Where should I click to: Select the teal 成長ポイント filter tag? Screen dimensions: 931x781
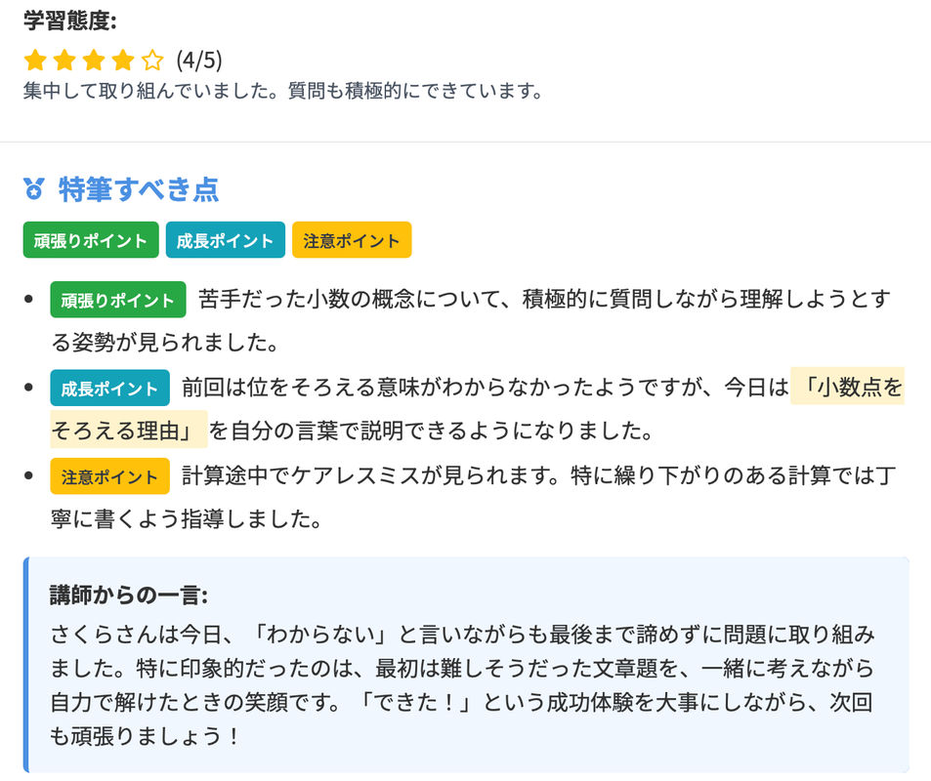coord(226,240)
